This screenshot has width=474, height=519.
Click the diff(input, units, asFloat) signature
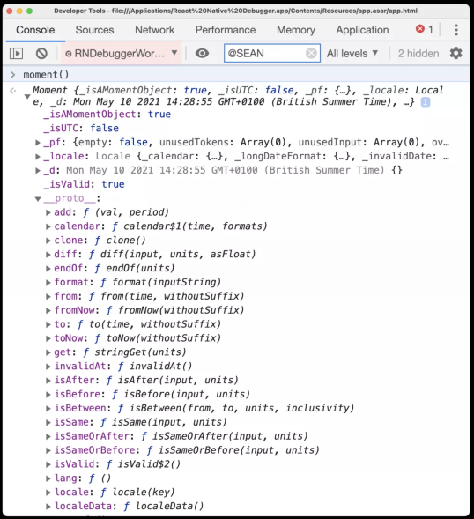pos(178,254)
